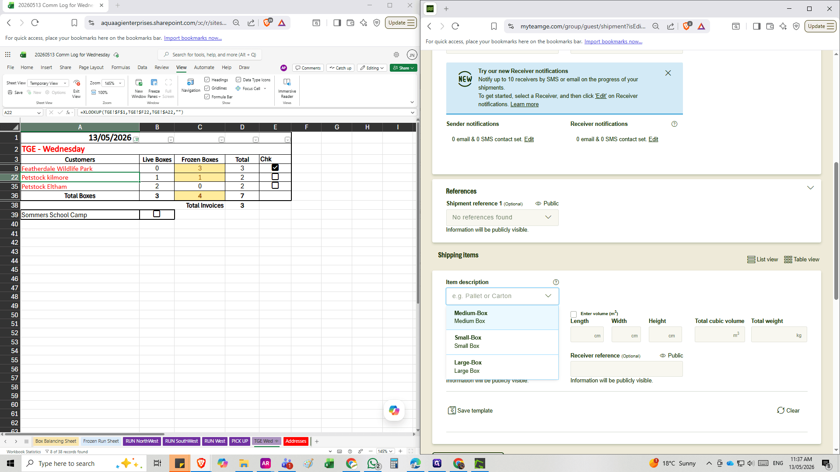Open Shipment reference 1 dropdown
The image size is (840, 472).
click(502, 218)
